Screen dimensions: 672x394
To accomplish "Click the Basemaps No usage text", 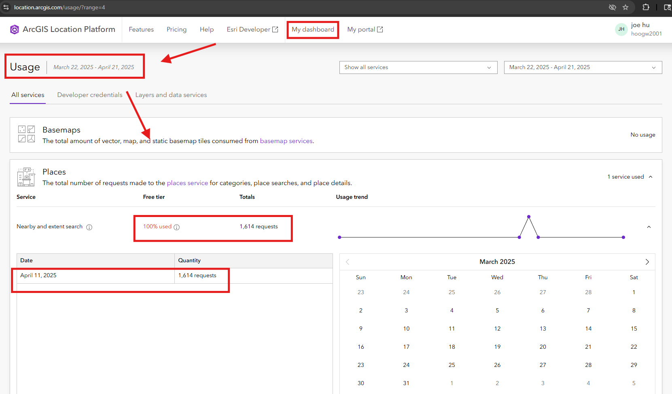I will coord(642,135).
